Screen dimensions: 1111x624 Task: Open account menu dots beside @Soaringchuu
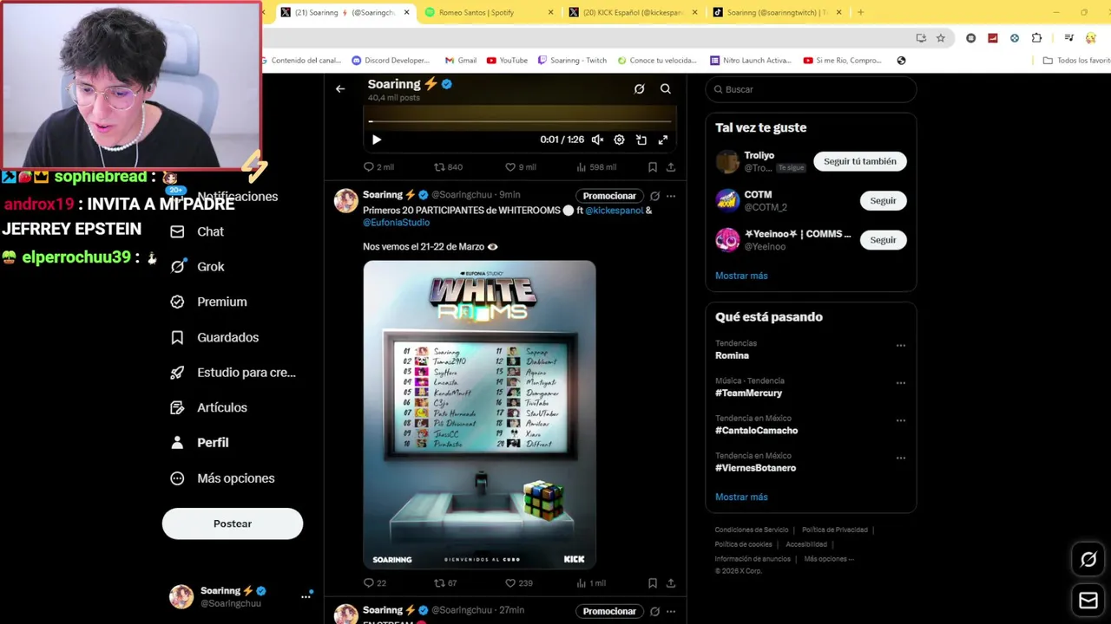tap(306, 596)
